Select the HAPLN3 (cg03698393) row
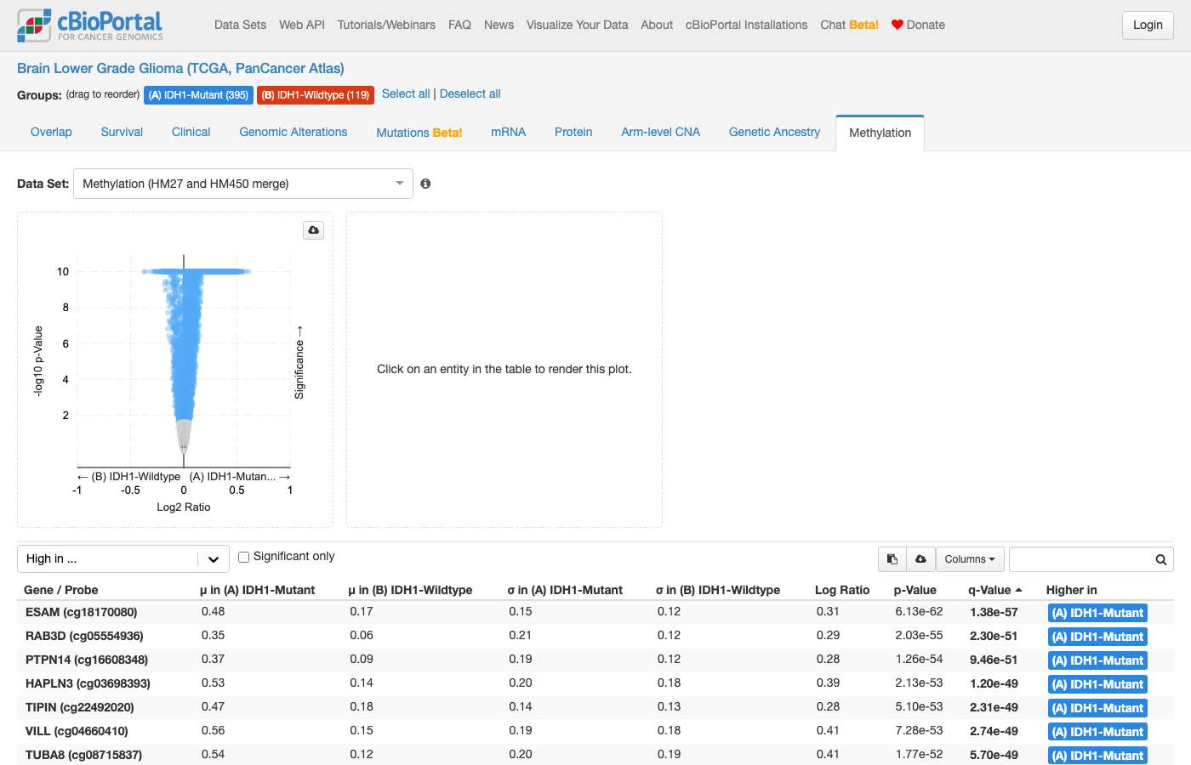This screenshot has height=765, width=1191. (x=595, y=683)
